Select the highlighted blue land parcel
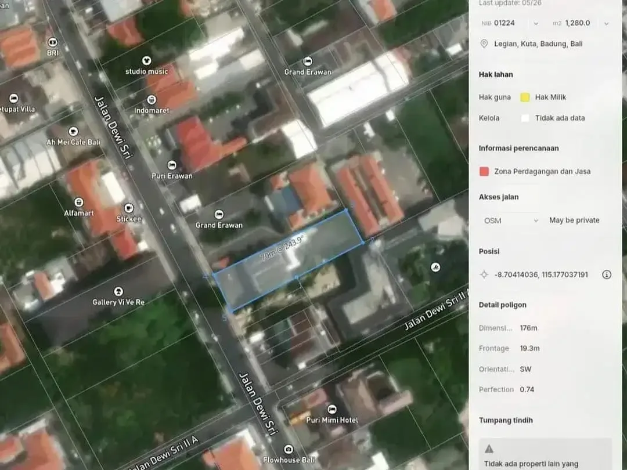This screenshot has width=627, height=470. [x=288, y=260]
